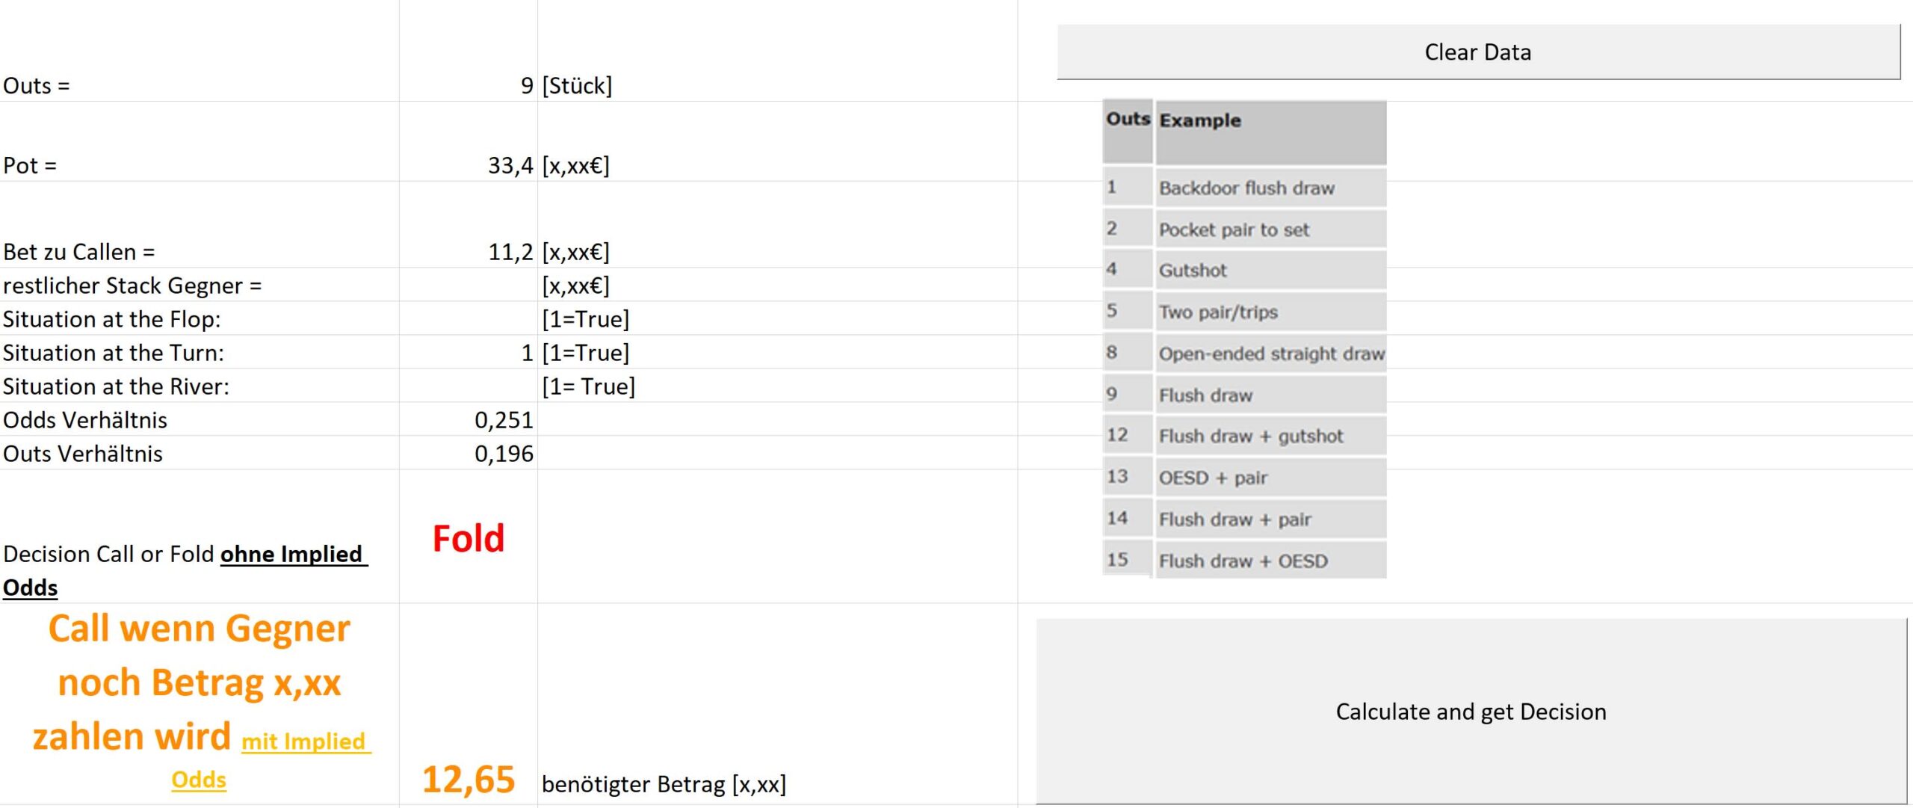Select the Odds Verhältnis cell 0,251
The image size is (1913, 808).
pyautogui.click(x=469, y=419)
